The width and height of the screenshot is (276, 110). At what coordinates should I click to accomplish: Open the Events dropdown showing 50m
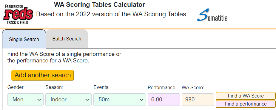point(120,100)
